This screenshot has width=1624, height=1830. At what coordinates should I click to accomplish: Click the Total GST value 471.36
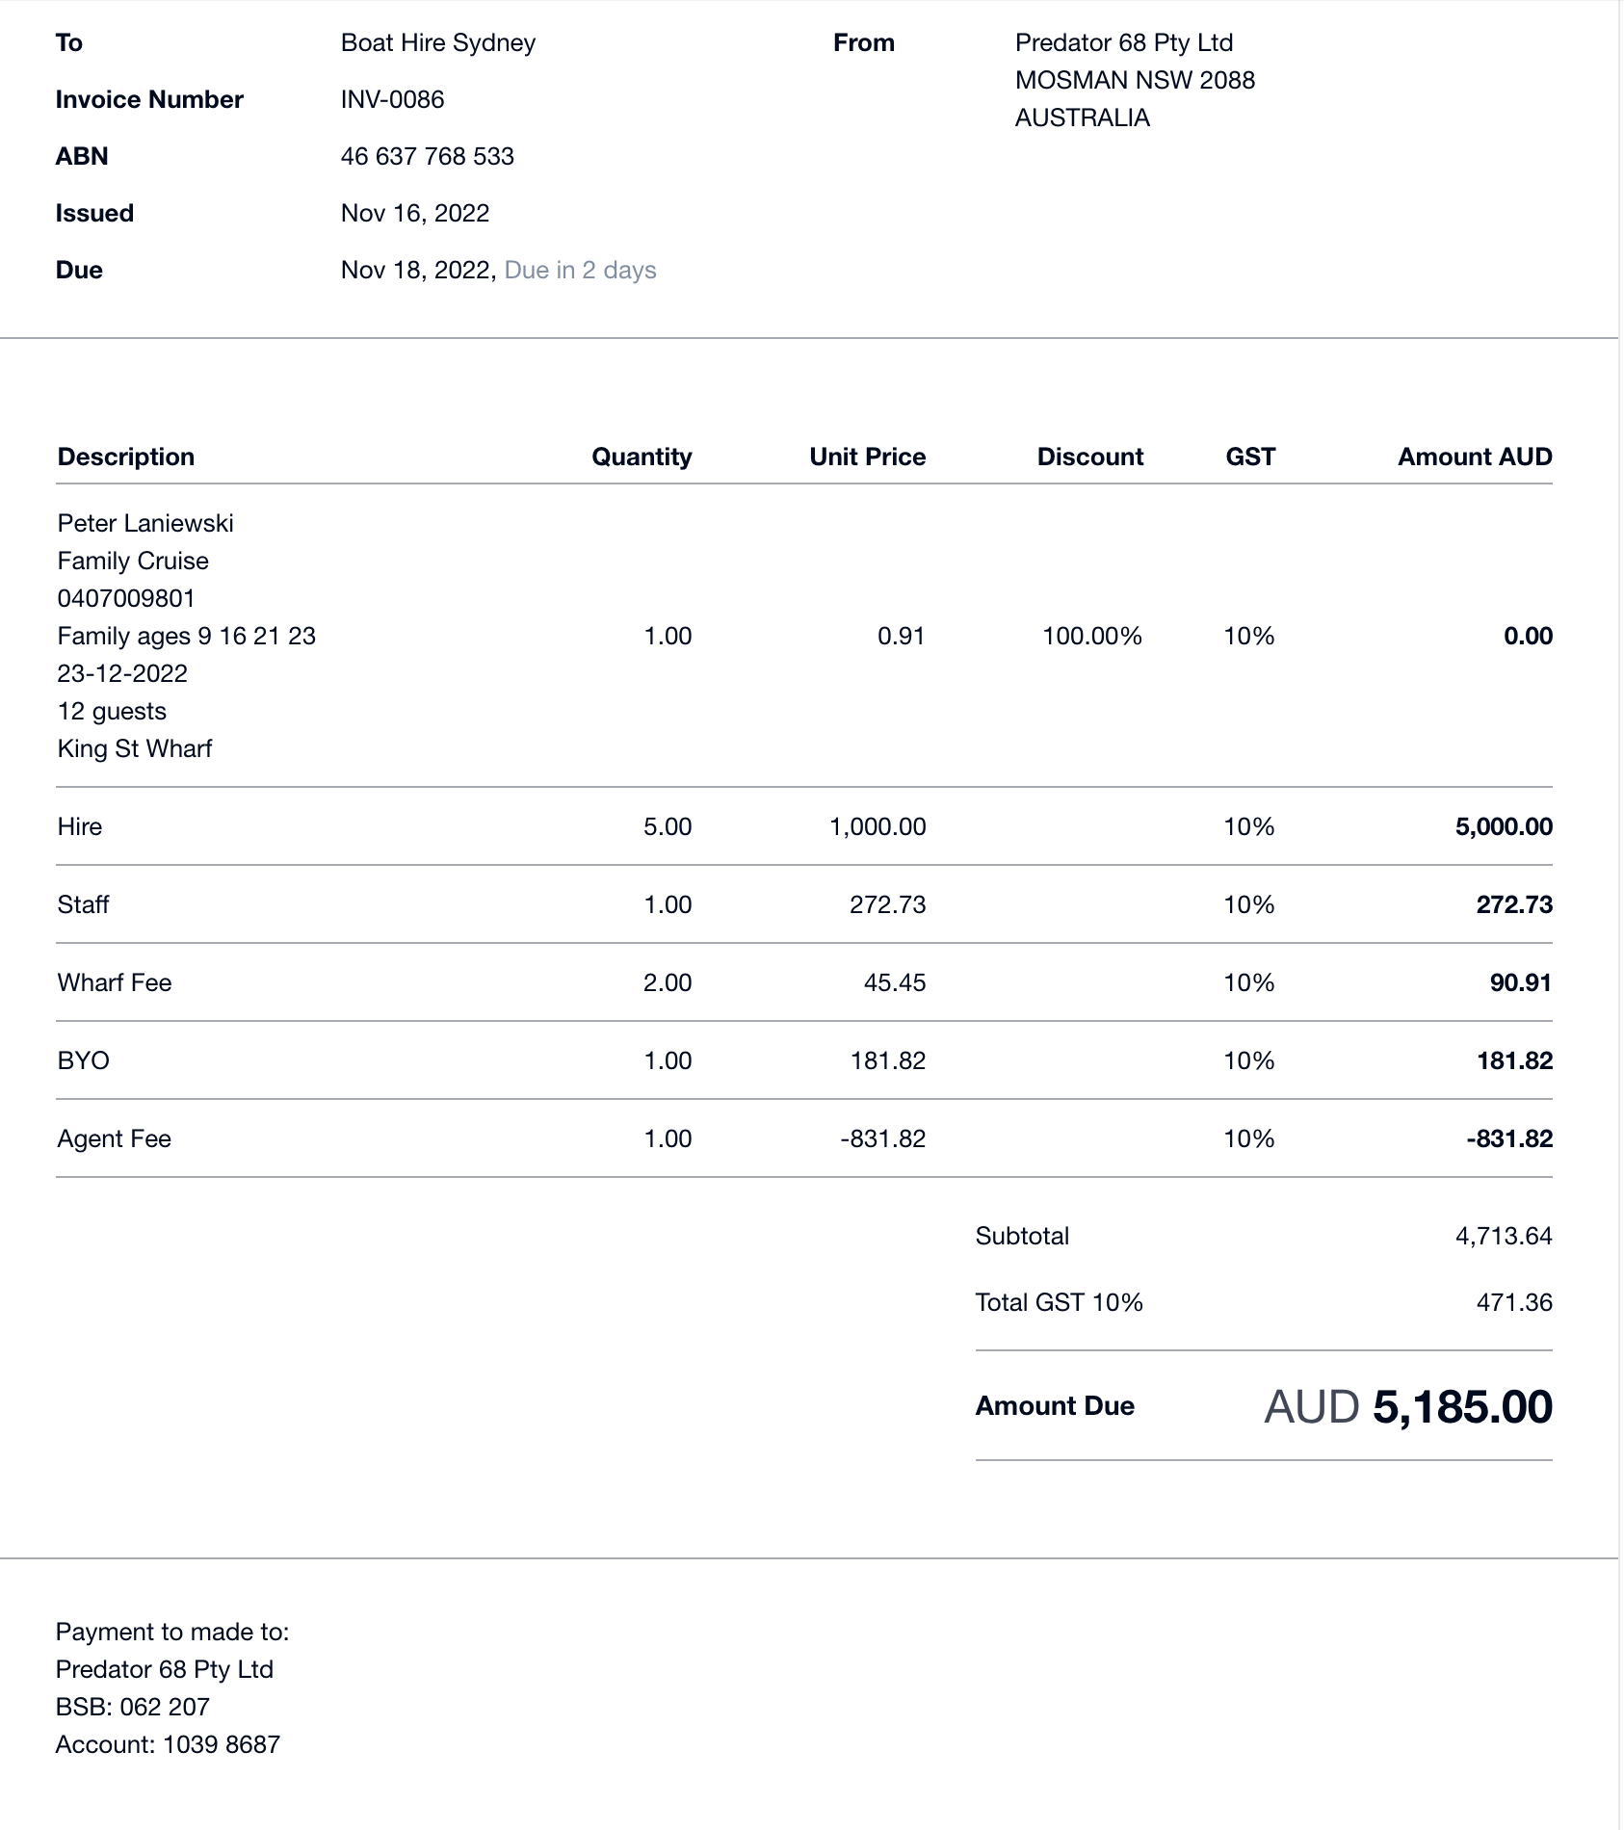(x=1514, y=1302)
